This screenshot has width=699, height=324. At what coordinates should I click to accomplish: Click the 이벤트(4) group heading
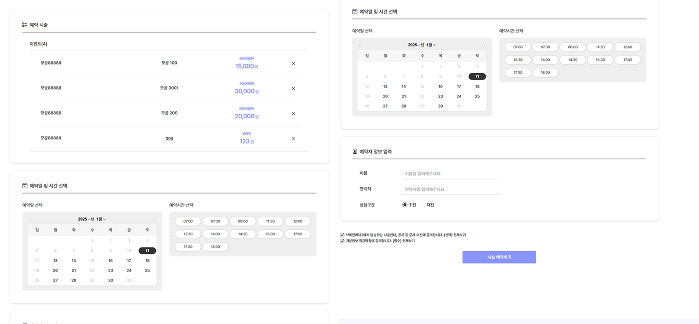[x=38, y=44]
